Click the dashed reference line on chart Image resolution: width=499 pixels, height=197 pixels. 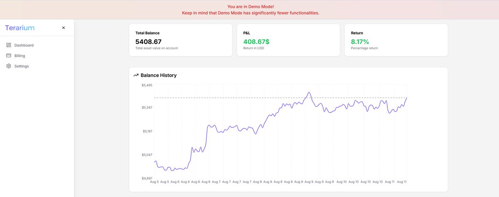(x=280, y=98)
